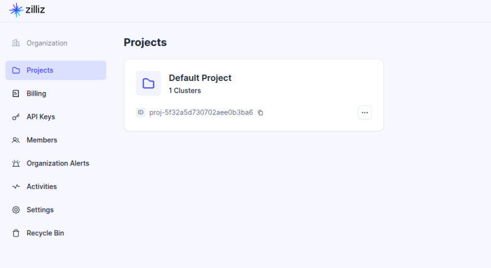Viewport: 491px width, 268px height.
Task: Open the Default Project title link
Action: point(200,78)
